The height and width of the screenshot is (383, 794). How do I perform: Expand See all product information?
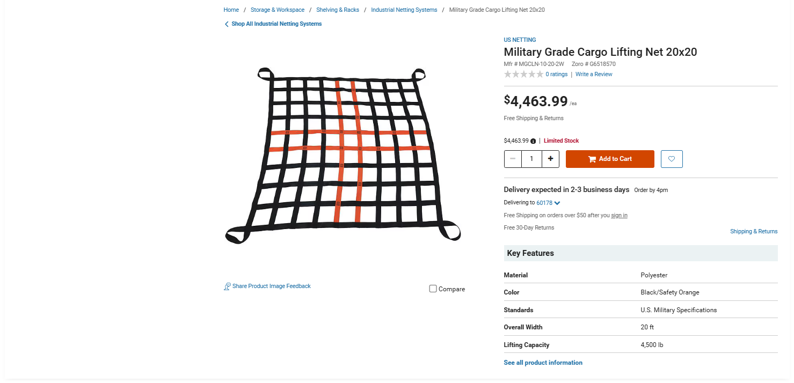pyautogui.click(x=543, y=363)
